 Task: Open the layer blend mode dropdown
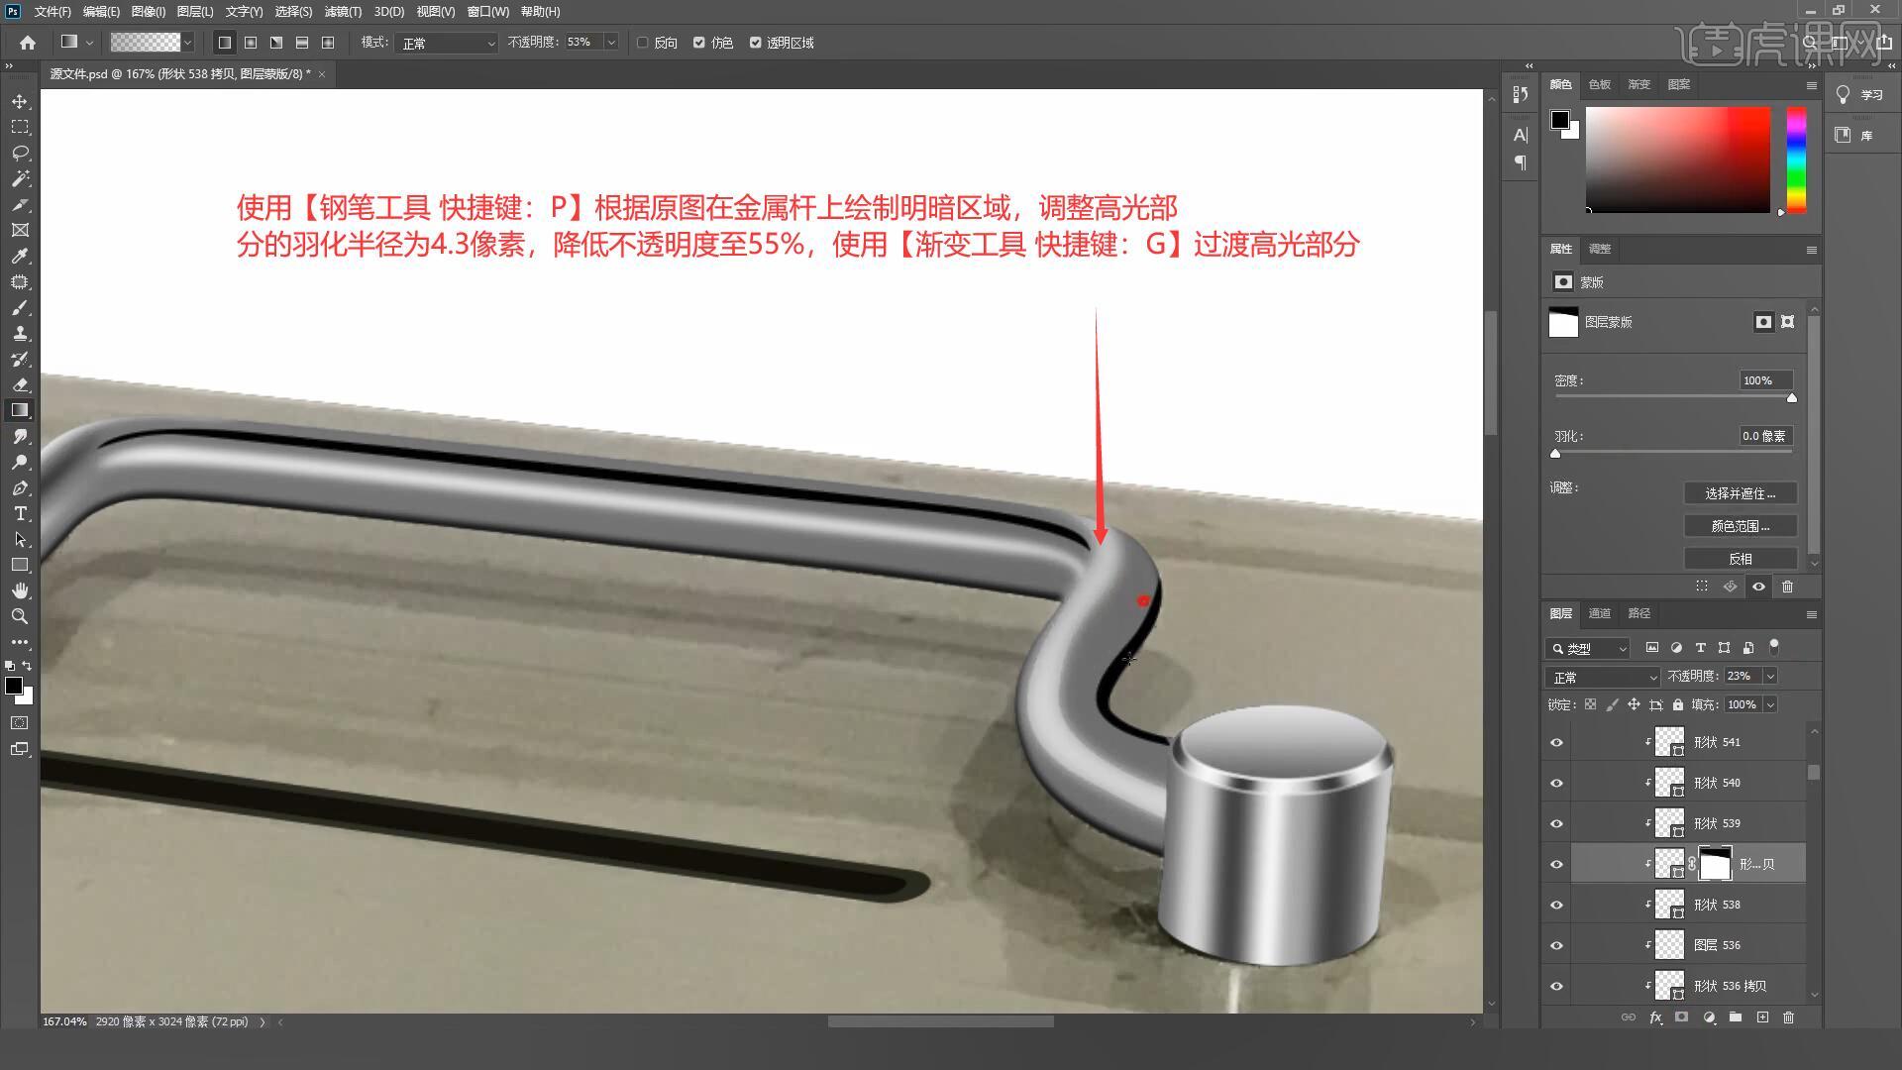(1602, 678)
